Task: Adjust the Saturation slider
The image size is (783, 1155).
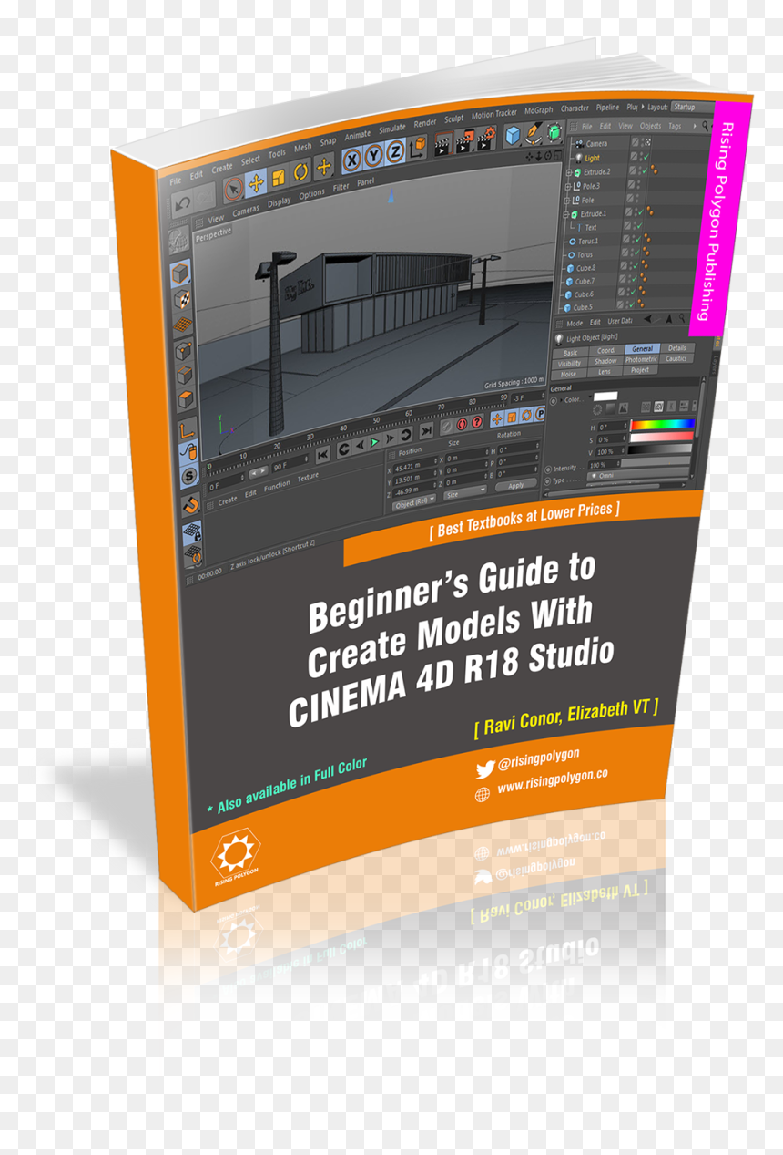Action: point(662,437)
